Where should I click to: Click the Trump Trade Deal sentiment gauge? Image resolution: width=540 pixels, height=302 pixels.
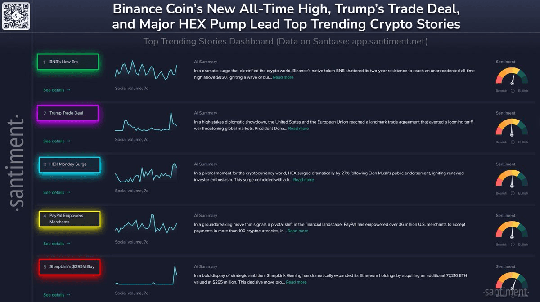(x=512, y=128)
